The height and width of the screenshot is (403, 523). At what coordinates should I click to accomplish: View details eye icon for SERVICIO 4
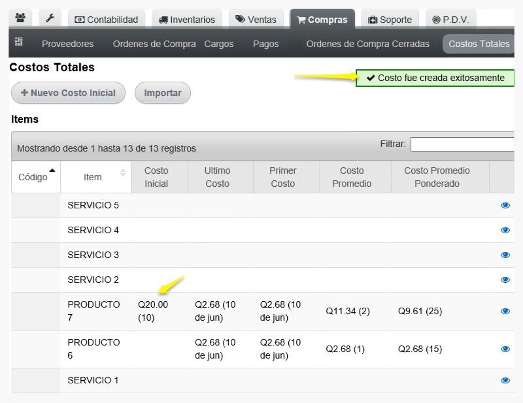pyautogui.click(x=505, y=230)
